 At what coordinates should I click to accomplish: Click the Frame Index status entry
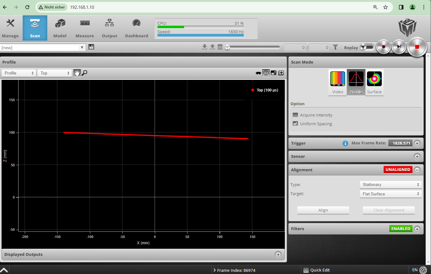point(234,270)
